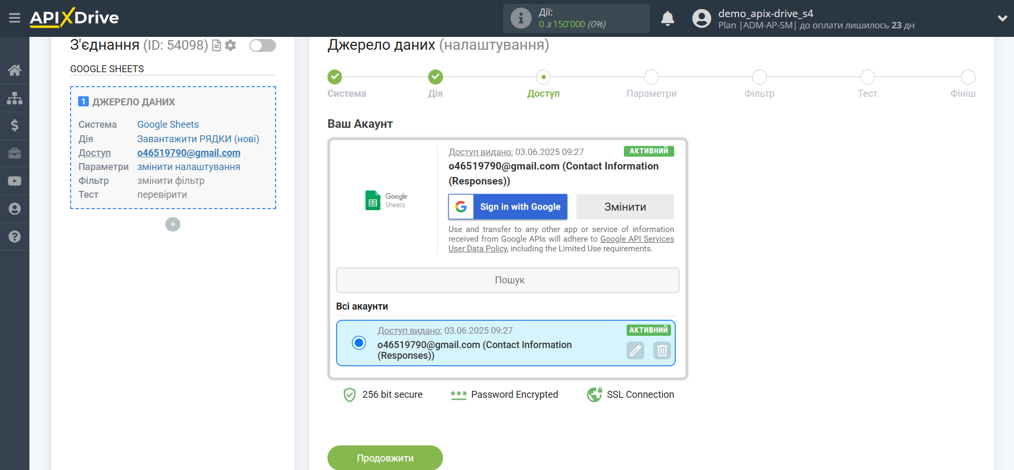1014x470 pixels.
Task: Click the 256 bit secure shield icon
Action: [349, 395]
